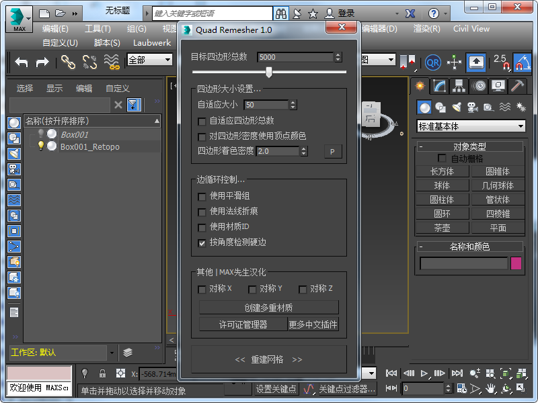Image resolution: width=538 pixels, height=403 pixels.
Task: Expand the login user dropdown arrow
Action: [x=397, y=13]
